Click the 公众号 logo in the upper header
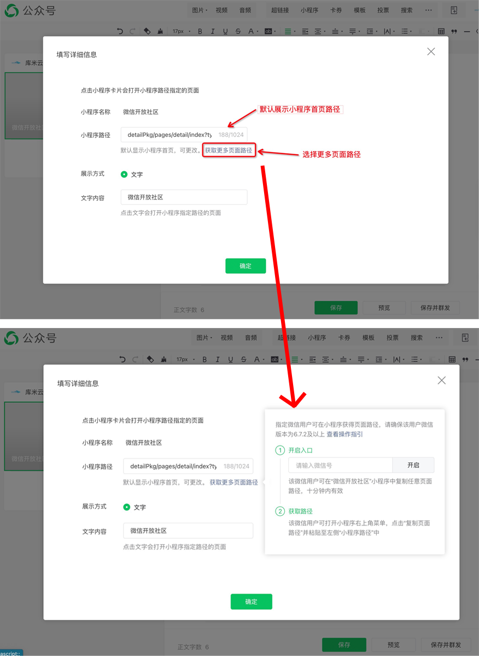479x656 pixels. tap(30, 10)
